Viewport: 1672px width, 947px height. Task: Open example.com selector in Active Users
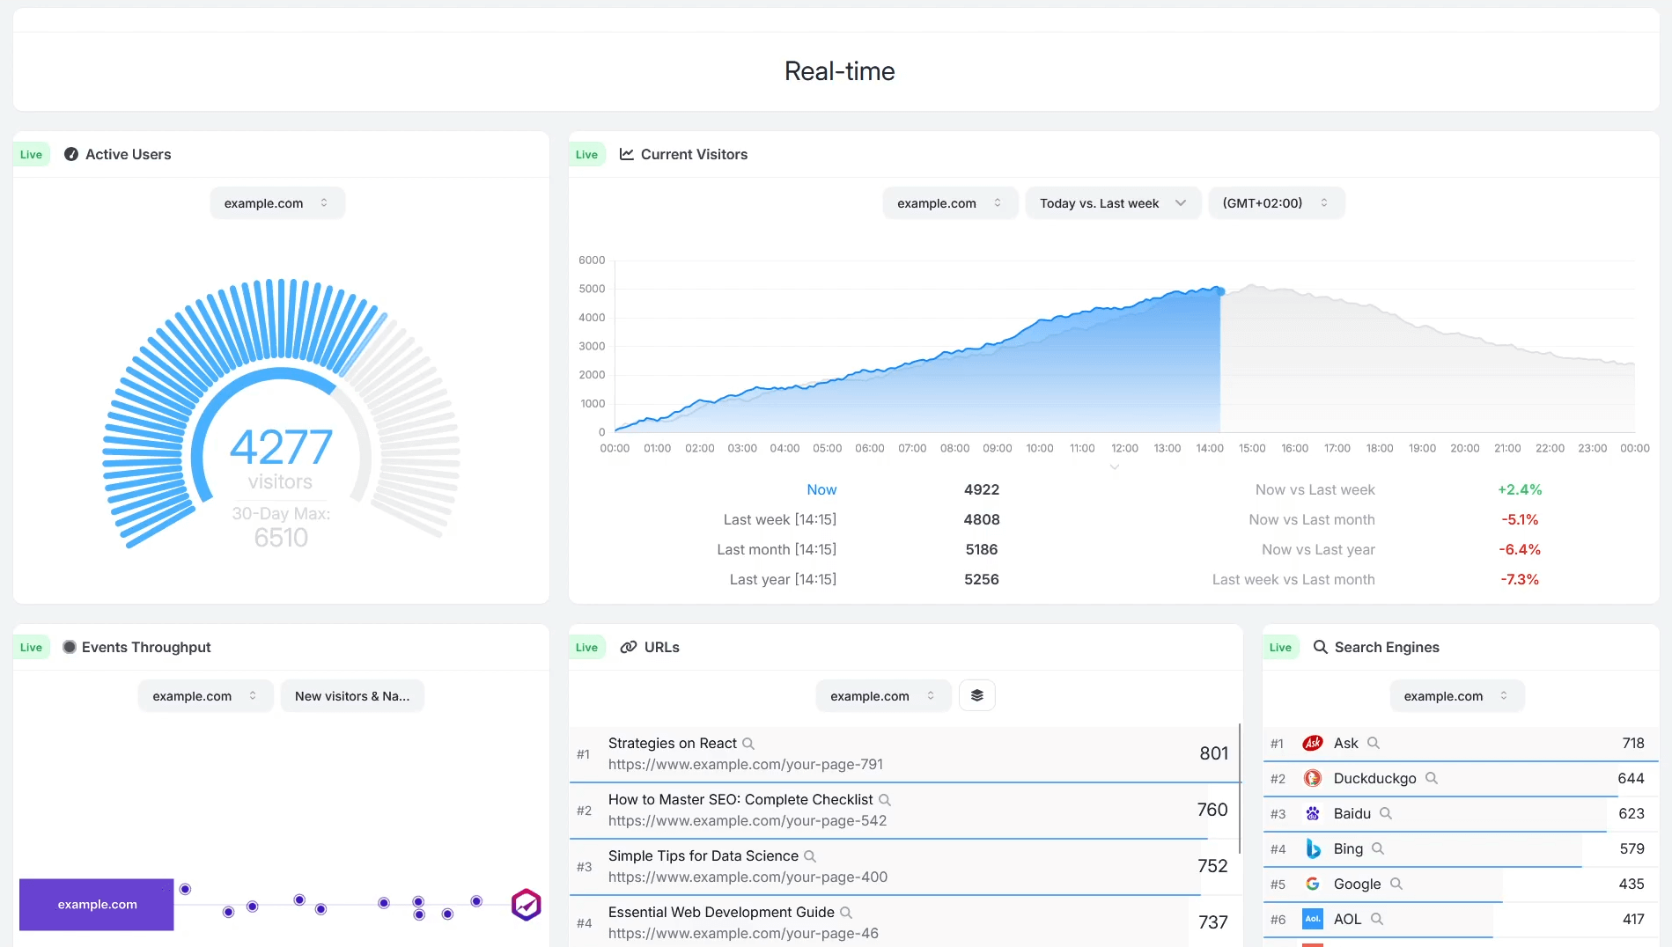point(277,203)
